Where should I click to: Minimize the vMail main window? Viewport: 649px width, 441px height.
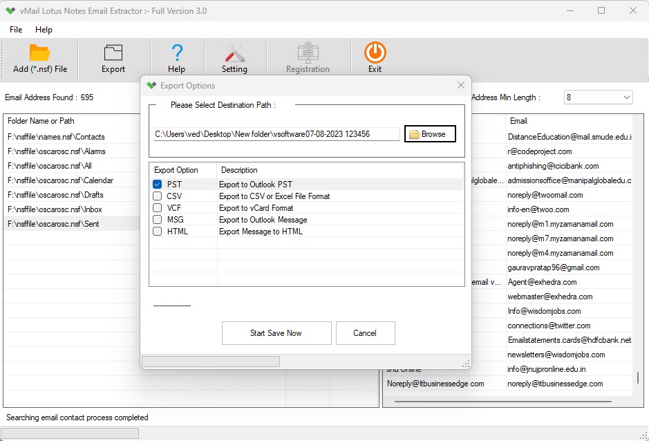tap(570, 10)
